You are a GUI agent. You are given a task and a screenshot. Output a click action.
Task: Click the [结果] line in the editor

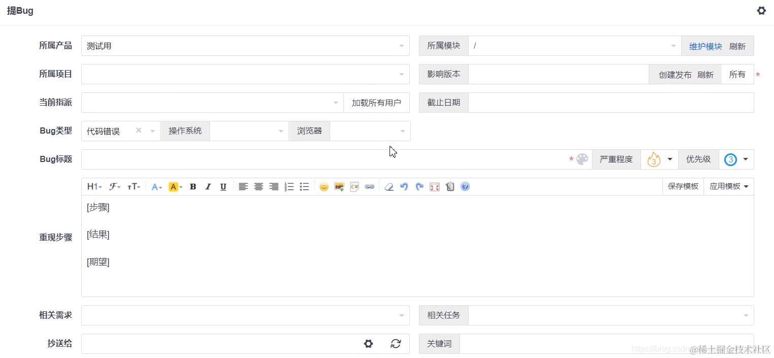click(x=98, y=235)
